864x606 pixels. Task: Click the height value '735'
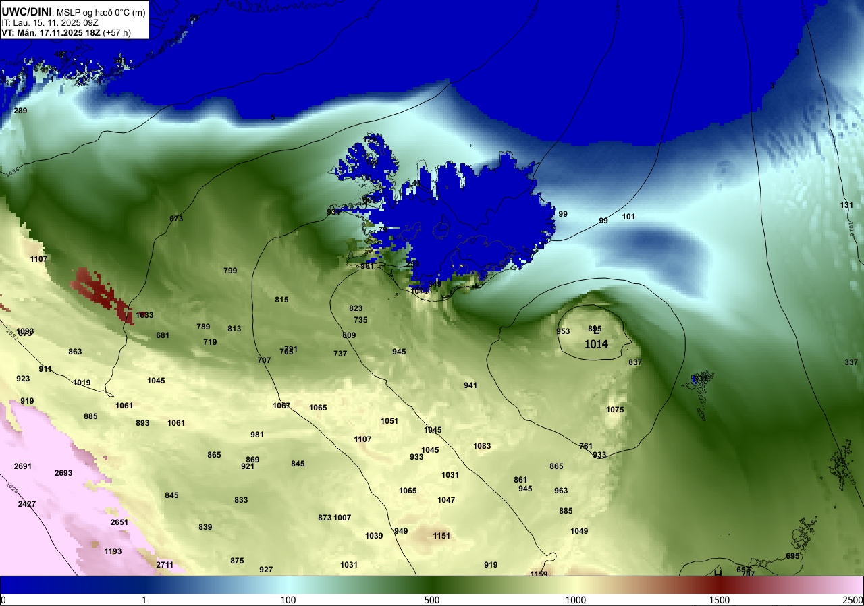(x=360, y=320)
